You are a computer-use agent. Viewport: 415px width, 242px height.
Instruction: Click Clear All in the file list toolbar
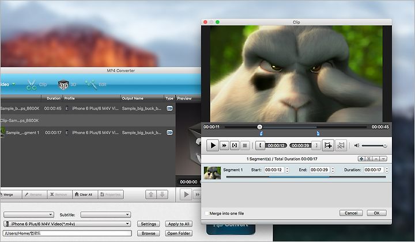85,194
